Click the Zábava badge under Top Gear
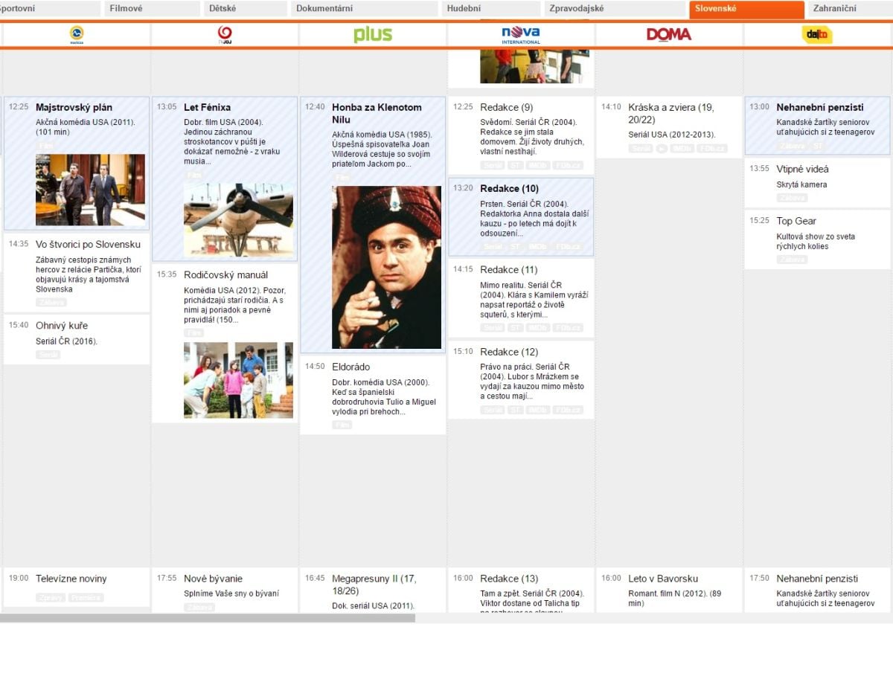 click(x=792, y=260)
